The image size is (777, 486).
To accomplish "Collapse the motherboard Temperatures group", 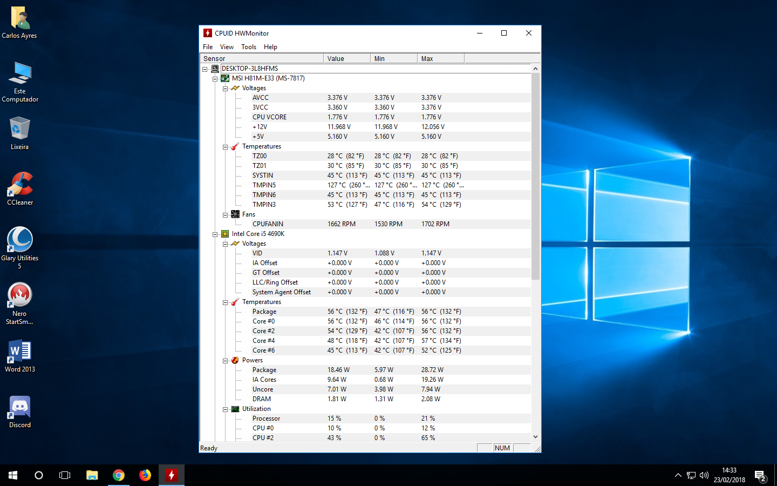I will tap(226, 147).
